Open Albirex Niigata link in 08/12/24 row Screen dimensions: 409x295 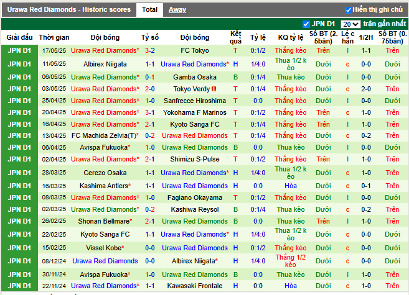tap(195, 261)
